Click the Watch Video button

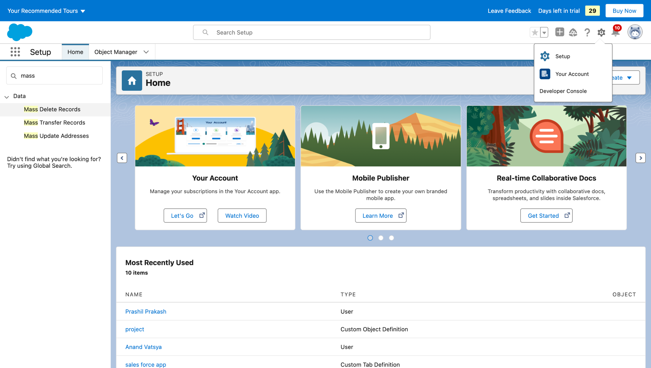[x=242, y=216]
